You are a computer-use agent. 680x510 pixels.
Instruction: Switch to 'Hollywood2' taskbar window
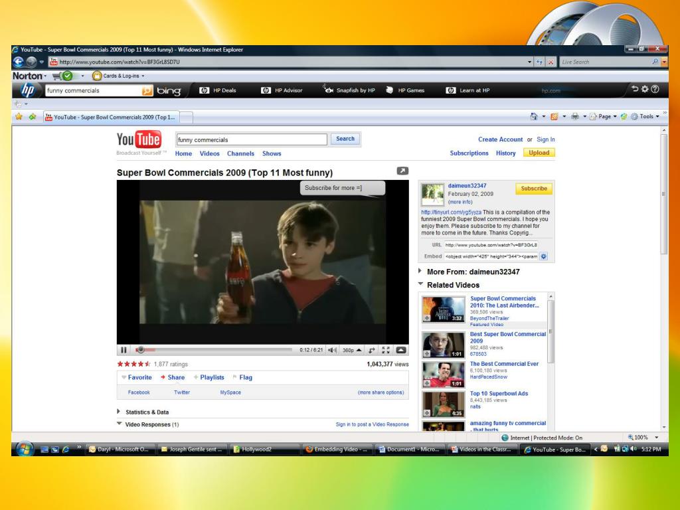[264, 450]
